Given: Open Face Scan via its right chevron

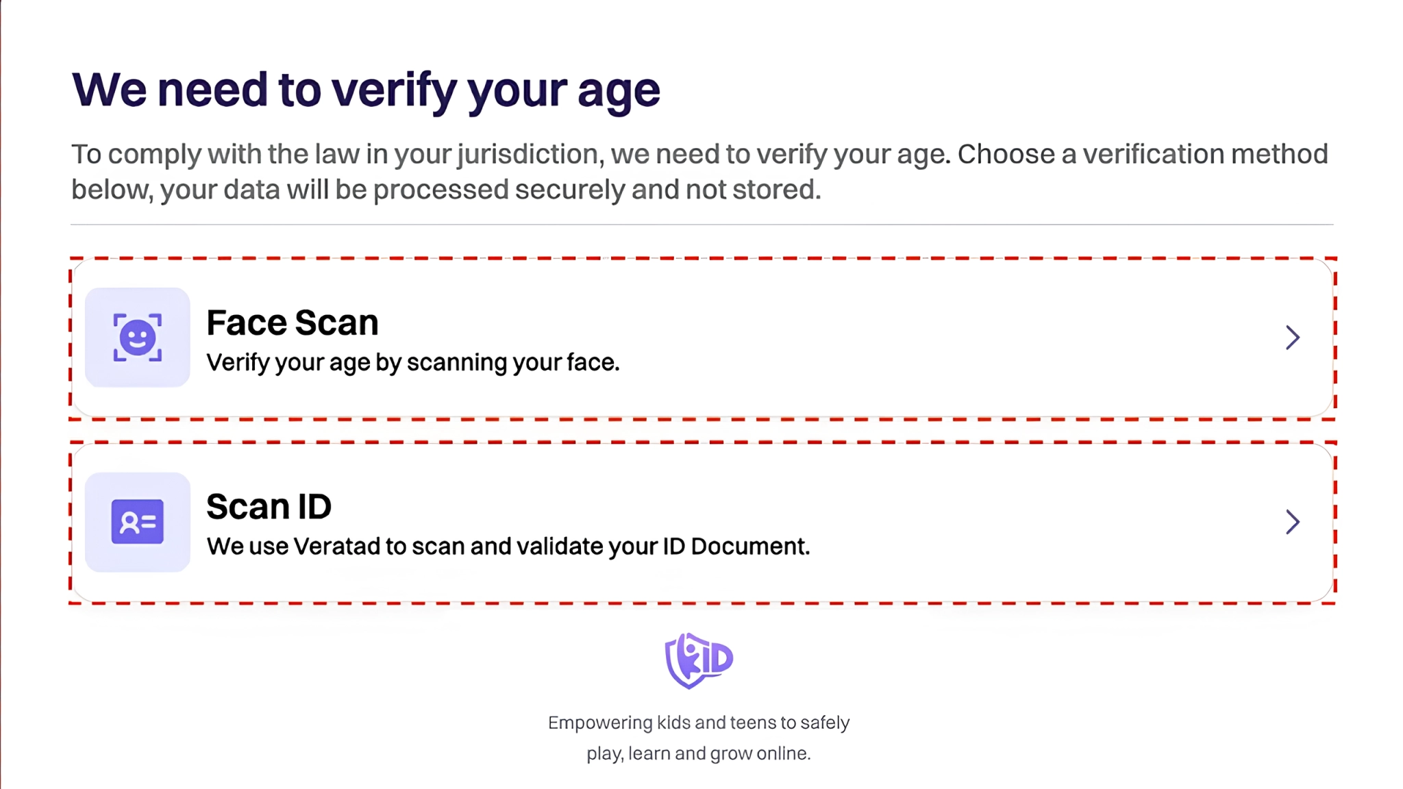Looking at the screenshot, I should point(1293,338).
